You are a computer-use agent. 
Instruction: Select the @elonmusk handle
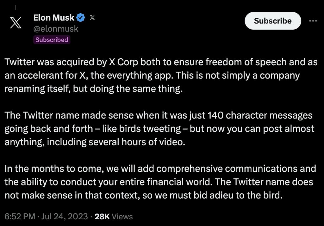tap(56, 29)
